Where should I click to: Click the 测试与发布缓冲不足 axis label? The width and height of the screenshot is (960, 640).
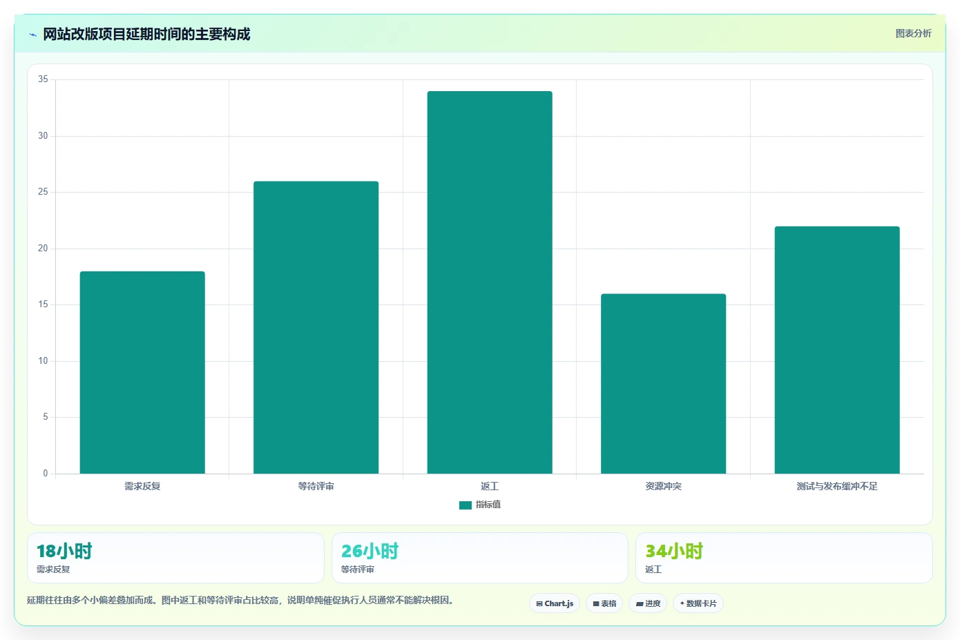(x=837, y=486)
